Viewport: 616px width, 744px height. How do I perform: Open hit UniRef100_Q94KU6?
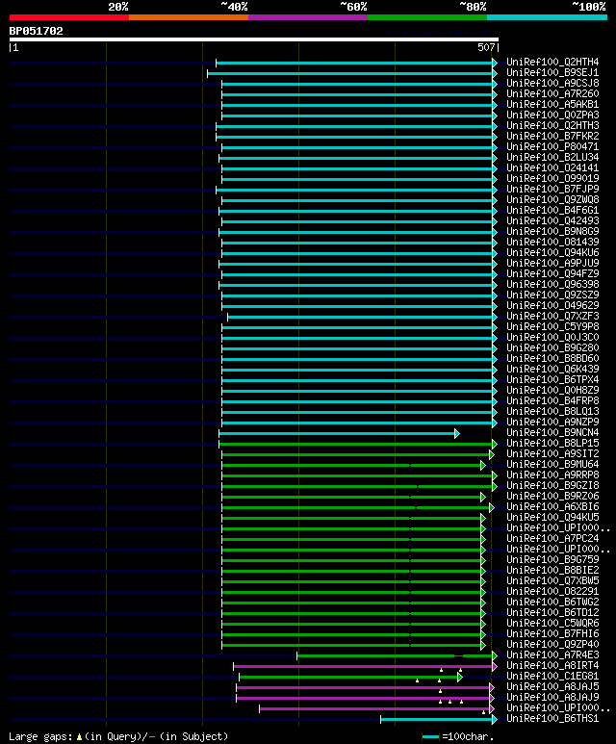coord(552,253)
